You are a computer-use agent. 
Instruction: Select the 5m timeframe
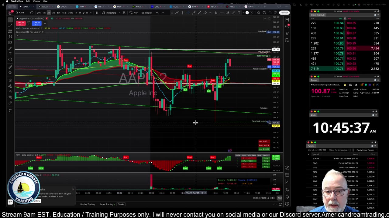click(59, 13)
